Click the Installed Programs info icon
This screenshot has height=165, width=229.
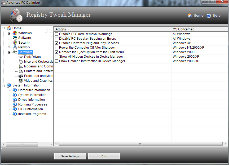pos(15,114)
